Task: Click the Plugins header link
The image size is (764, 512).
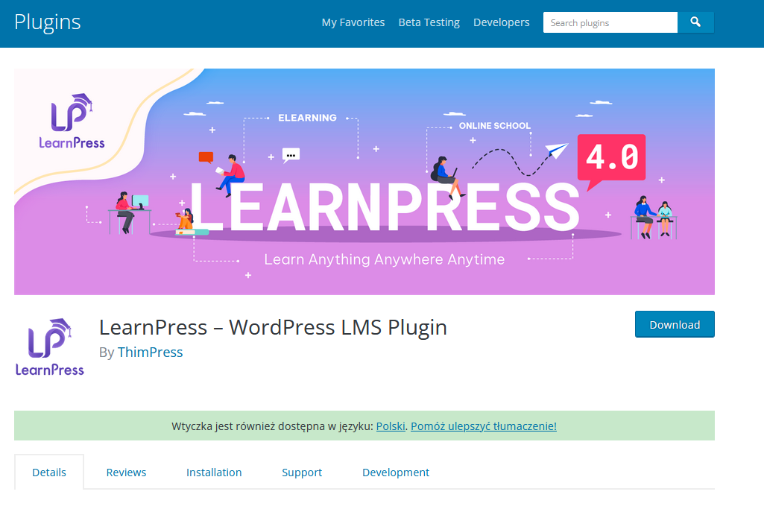Action: (47, 22)
